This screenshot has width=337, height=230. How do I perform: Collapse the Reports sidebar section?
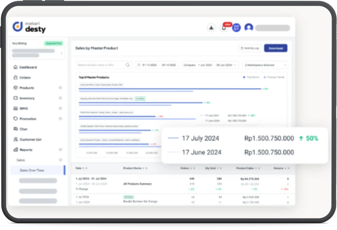60,150
